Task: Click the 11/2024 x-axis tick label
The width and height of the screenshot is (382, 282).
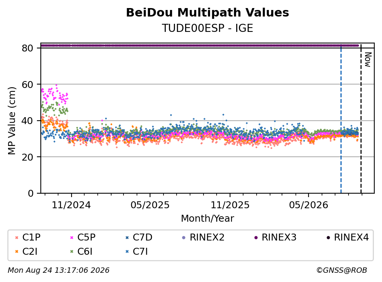Action: [72, 205]
